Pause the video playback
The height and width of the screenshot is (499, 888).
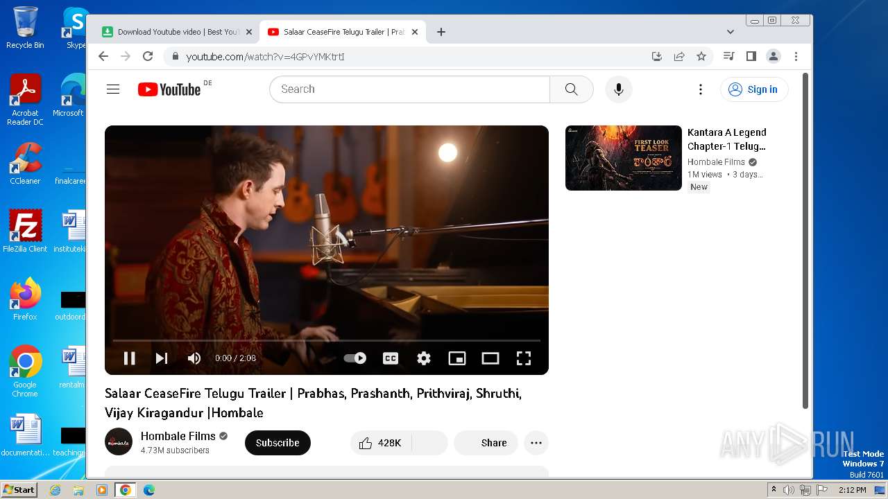[129, 358]
